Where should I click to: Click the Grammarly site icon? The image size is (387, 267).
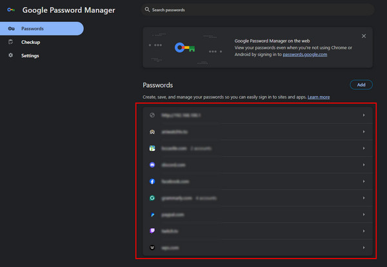[152, 198]
